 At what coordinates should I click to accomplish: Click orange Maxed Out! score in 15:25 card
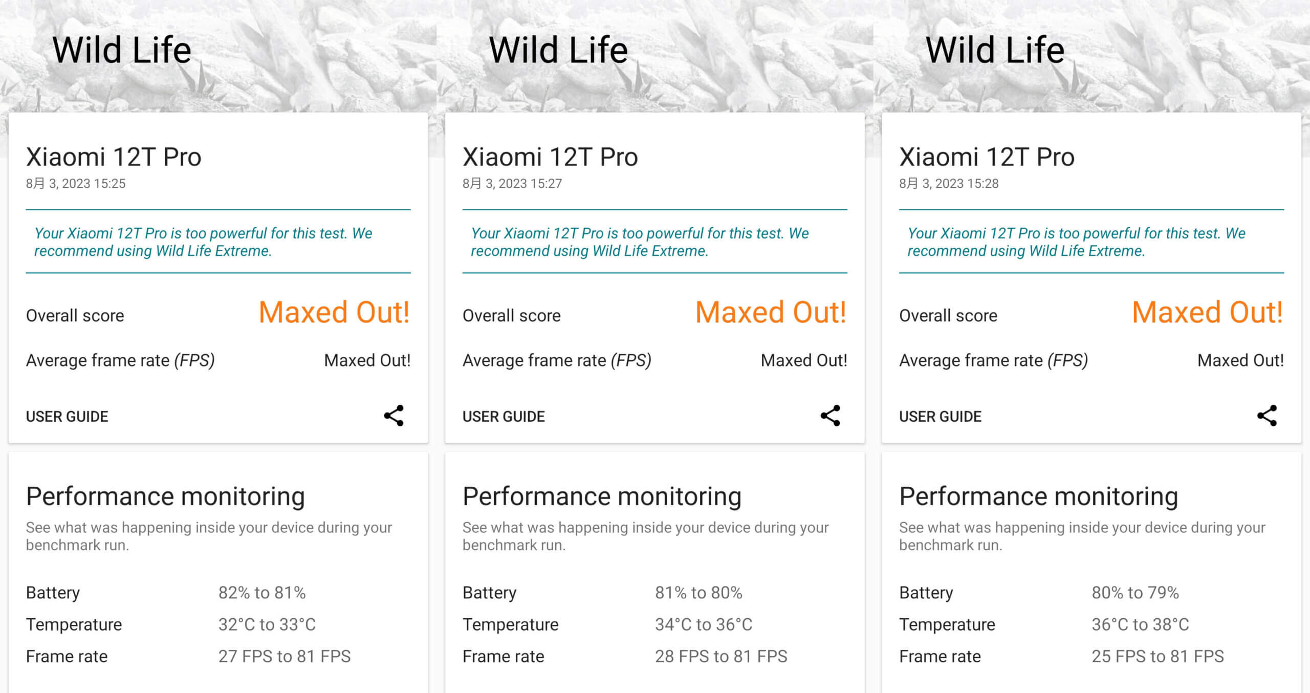334,312
